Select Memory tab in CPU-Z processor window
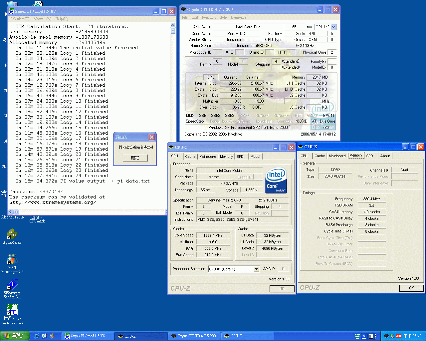The width and height of the screenshot is (426, 341). (226, 157)
